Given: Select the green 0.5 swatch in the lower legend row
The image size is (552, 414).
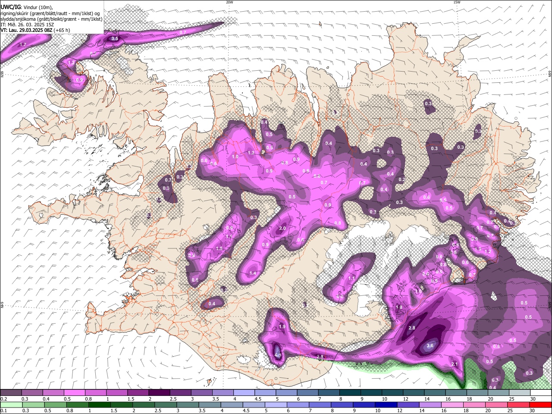Looking at the screenshot, I should (55, 405).
